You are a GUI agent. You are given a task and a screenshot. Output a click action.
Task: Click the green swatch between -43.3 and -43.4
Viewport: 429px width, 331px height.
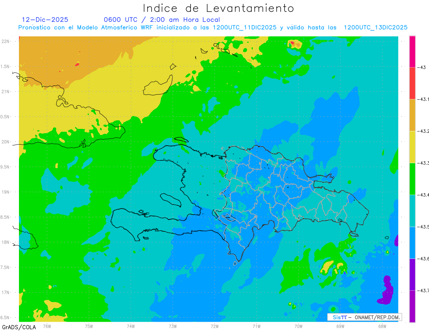412,179
